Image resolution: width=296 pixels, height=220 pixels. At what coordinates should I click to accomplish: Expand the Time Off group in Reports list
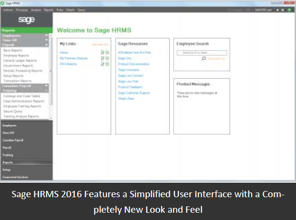coord(25,40)
